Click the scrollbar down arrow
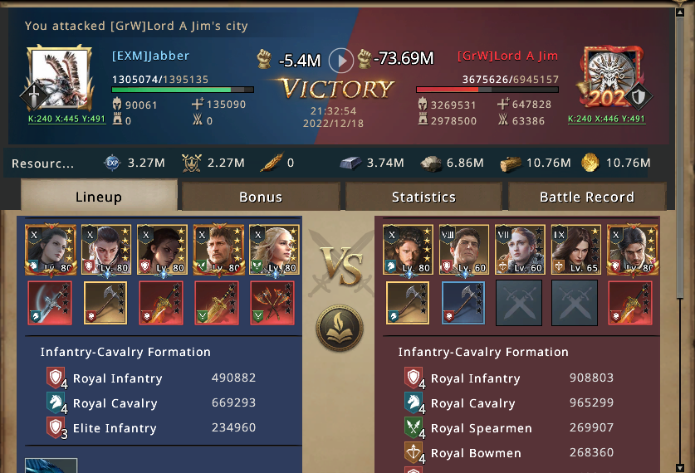This screenshot has width=695, height=473. (x=680, y=468)
